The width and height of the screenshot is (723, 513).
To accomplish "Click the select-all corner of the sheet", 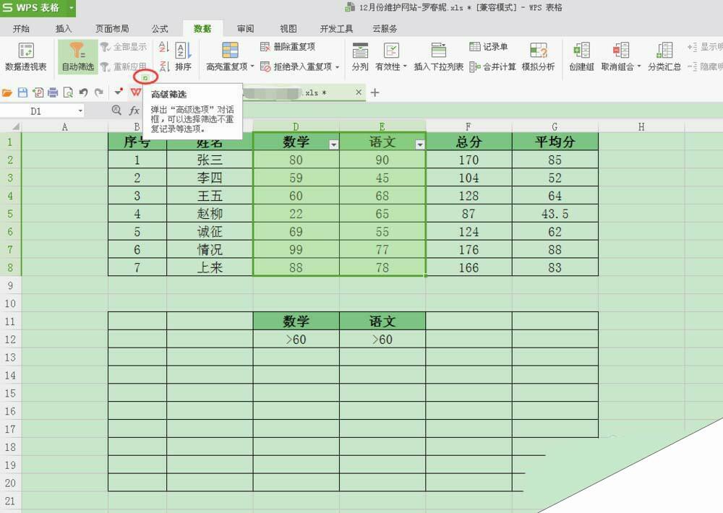I will point(15,126).
